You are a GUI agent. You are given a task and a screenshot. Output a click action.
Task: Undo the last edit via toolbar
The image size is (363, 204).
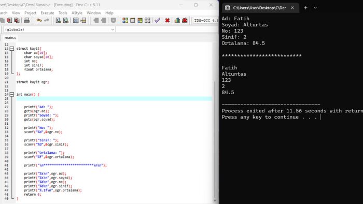pos(39,20)
